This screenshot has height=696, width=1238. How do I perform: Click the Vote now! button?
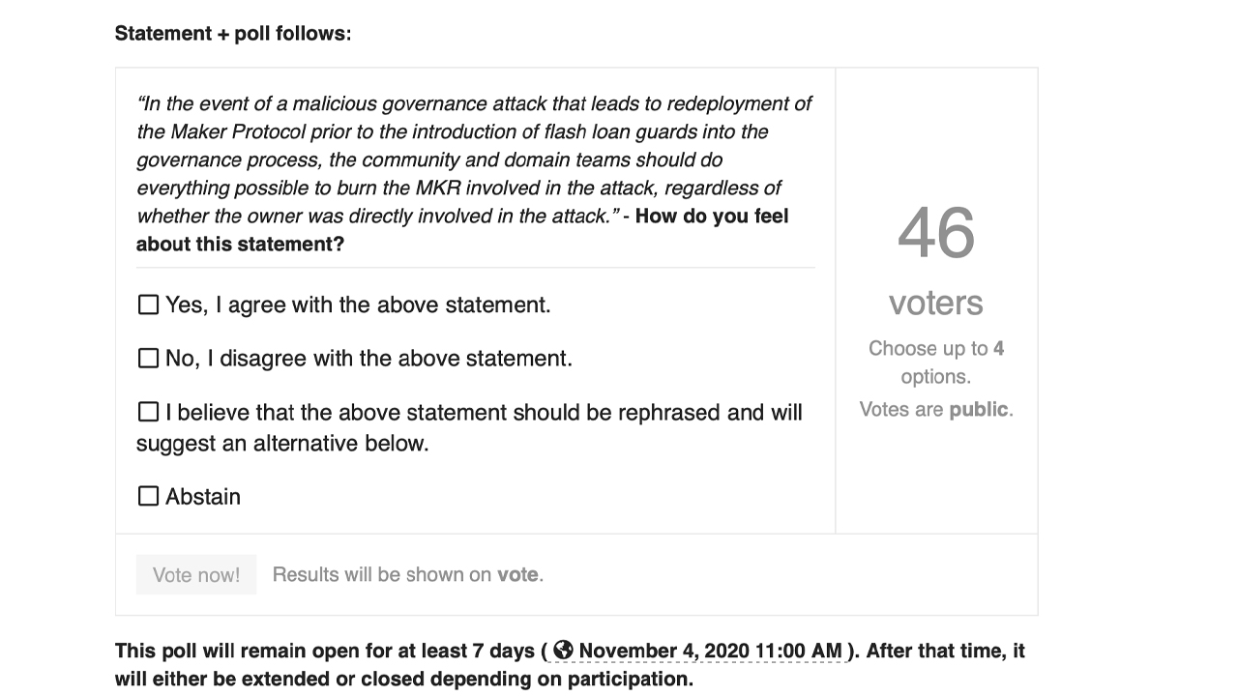(x=195, y=574)
